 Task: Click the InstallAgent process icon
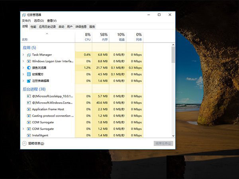click(29, 135)
